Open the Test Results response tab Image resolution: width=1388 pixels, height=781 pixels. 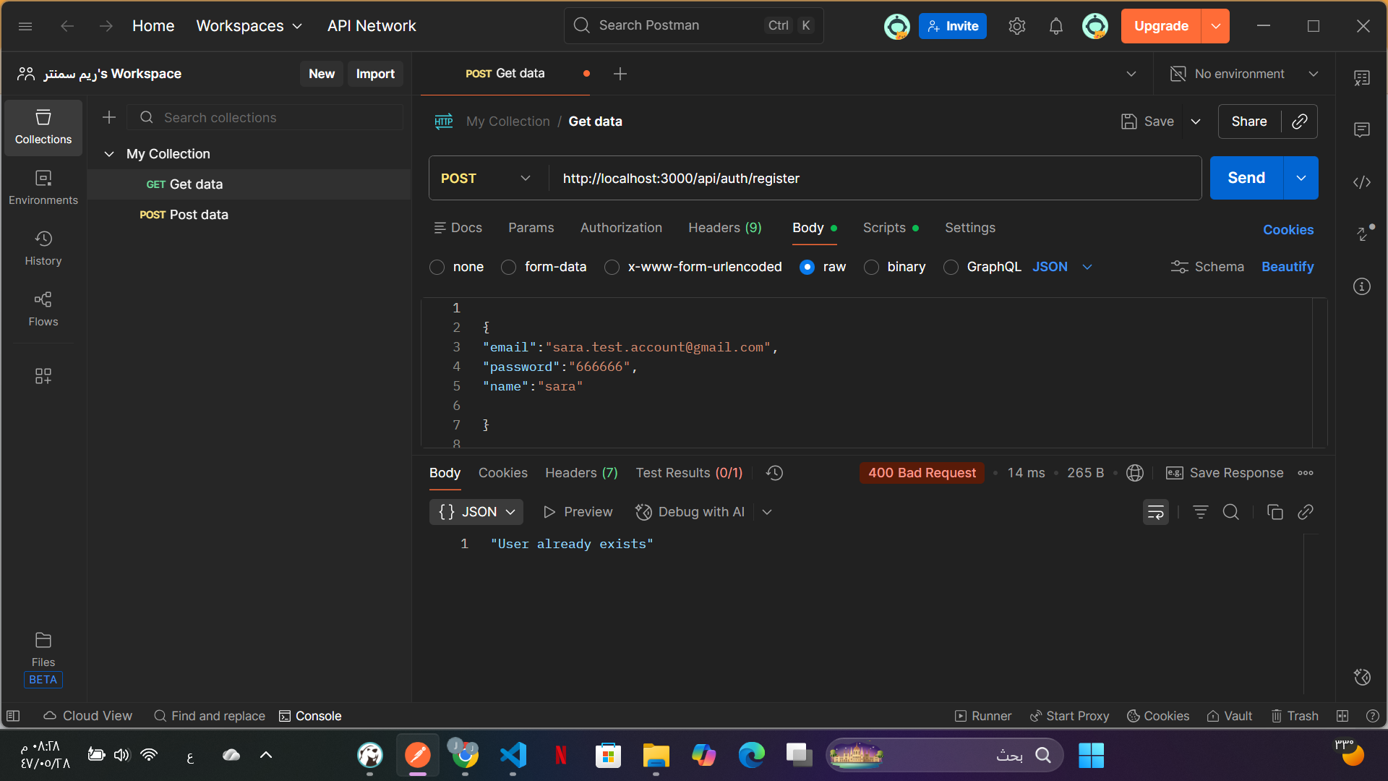coord(688,473)
